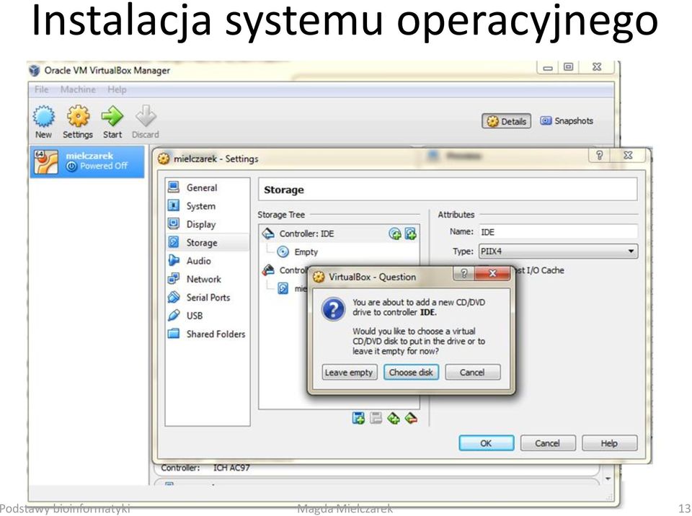692x516 pixels.
Task: Select Display settings category
Action: [207, 224]
